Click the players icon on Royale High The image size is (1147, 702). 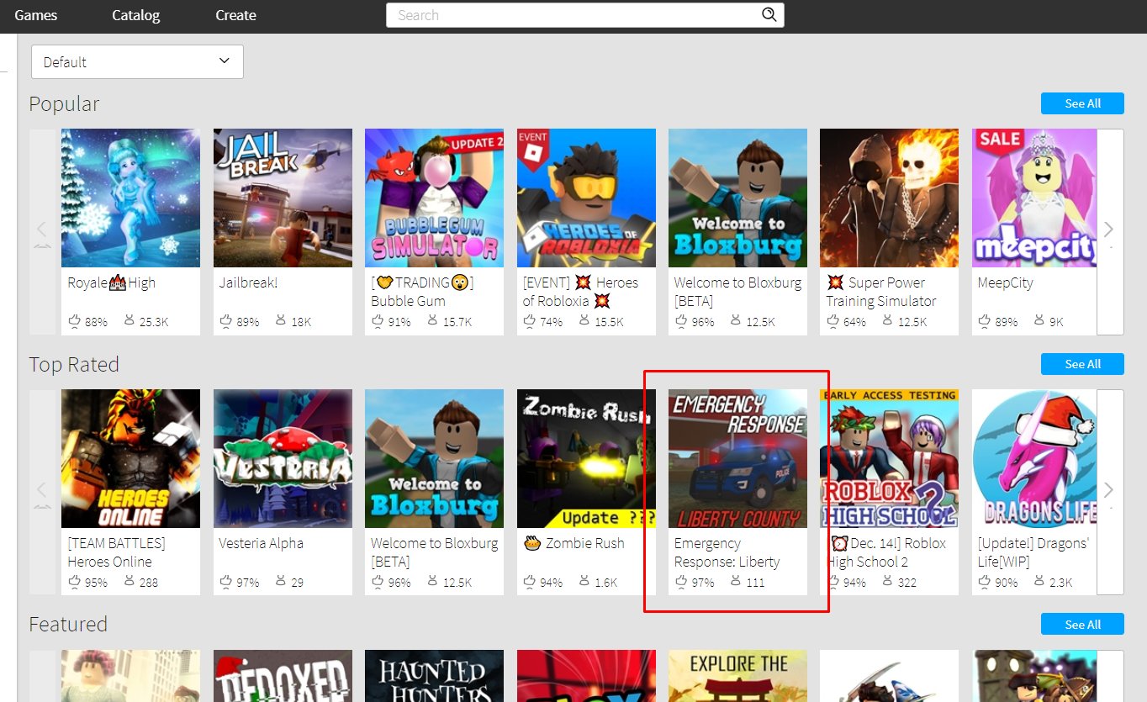(129, 321)
